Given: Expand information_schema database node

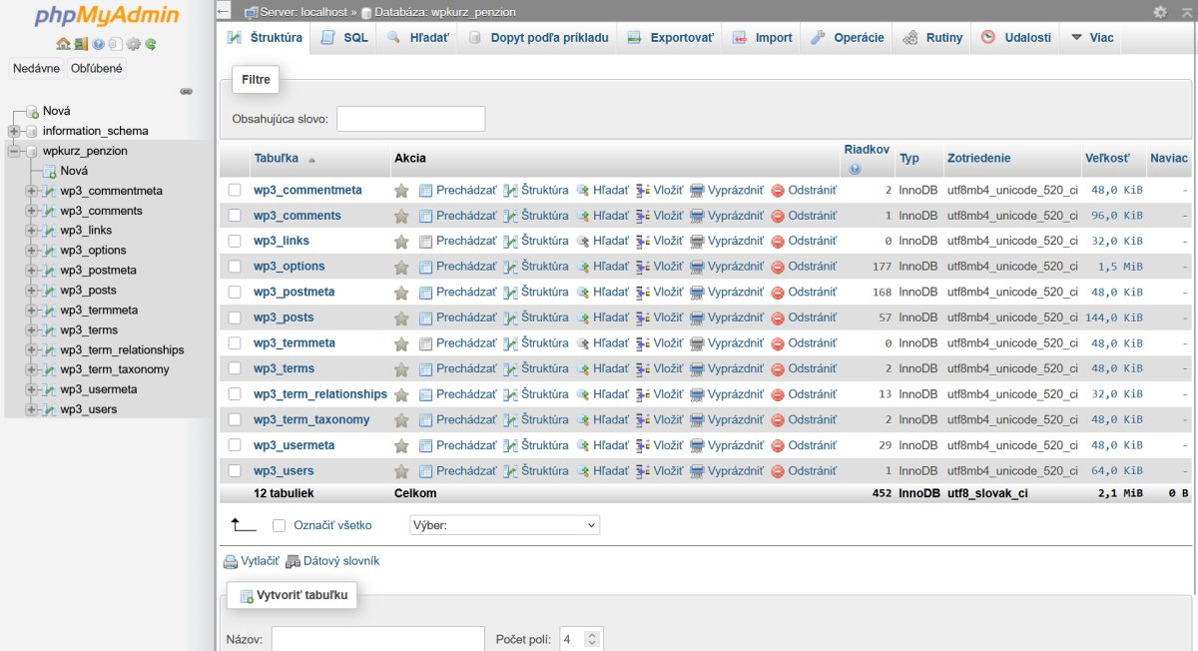Looking at the screenshot, I should coord(14,131).
